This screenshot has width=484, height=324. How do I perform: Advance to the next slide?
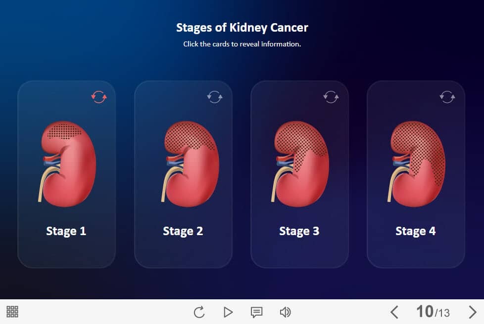point(473,312)
